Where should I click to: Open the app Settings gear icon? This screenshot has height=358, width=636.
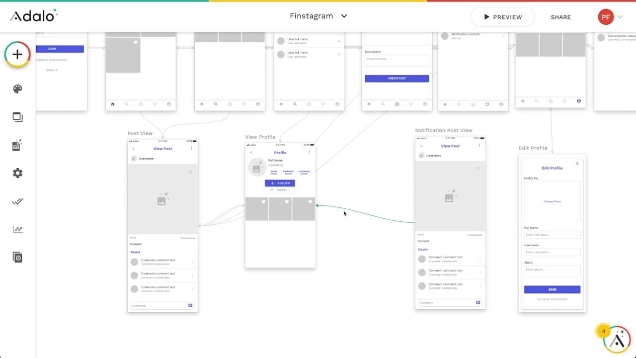(17, 173)
